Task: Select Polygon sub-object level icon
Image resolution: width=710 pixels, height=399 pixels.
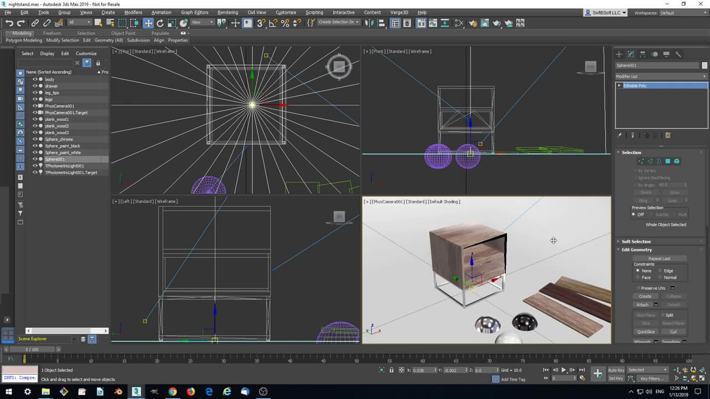Action: point(668,161)
